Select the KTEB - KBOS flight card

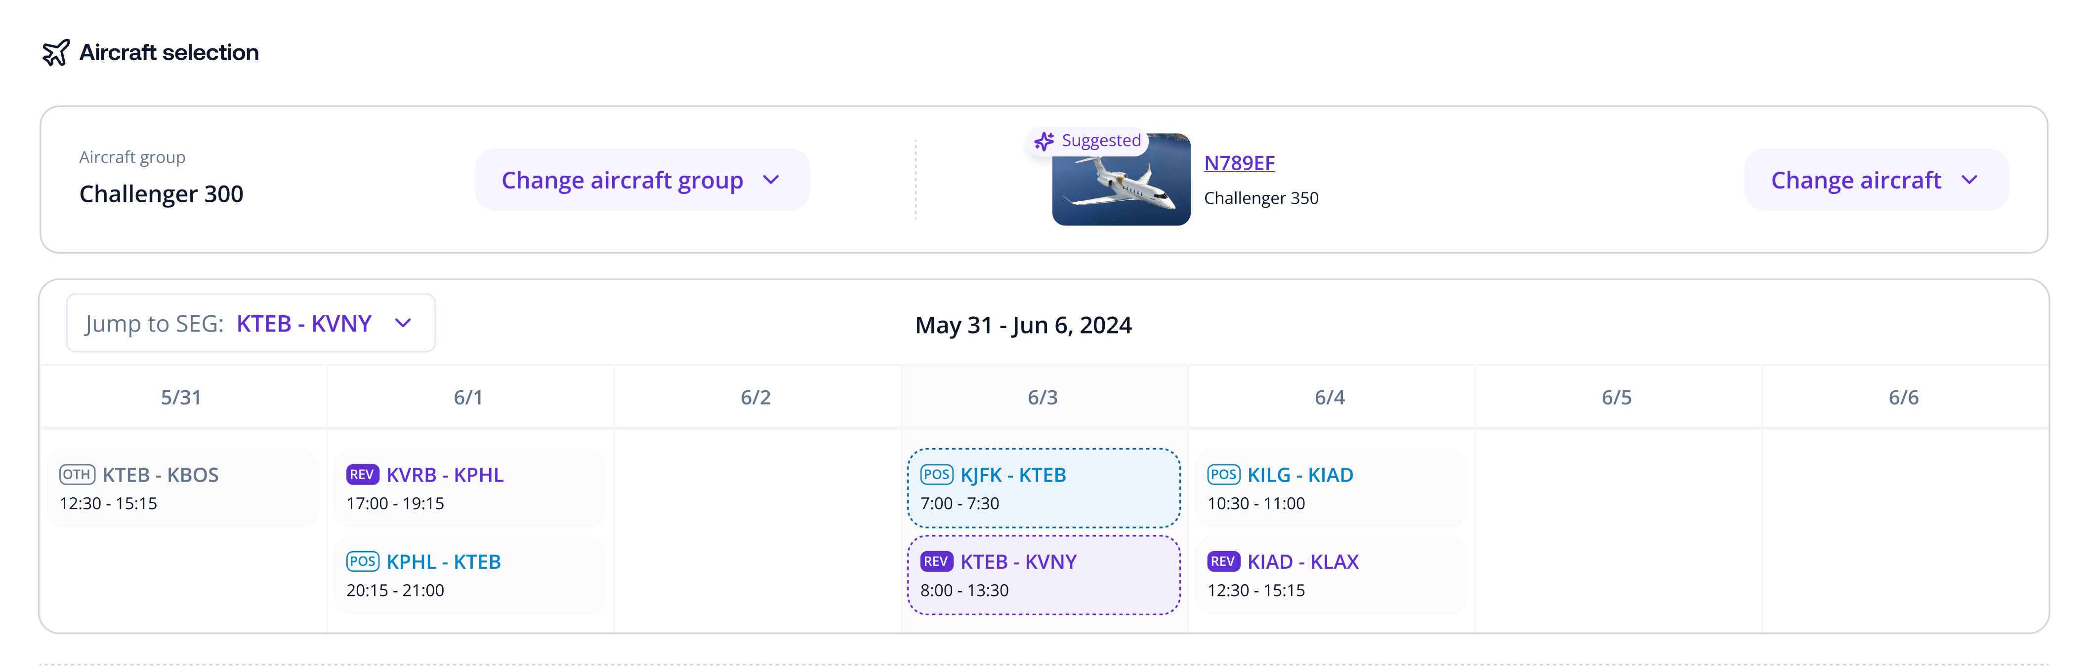point(183,488)
